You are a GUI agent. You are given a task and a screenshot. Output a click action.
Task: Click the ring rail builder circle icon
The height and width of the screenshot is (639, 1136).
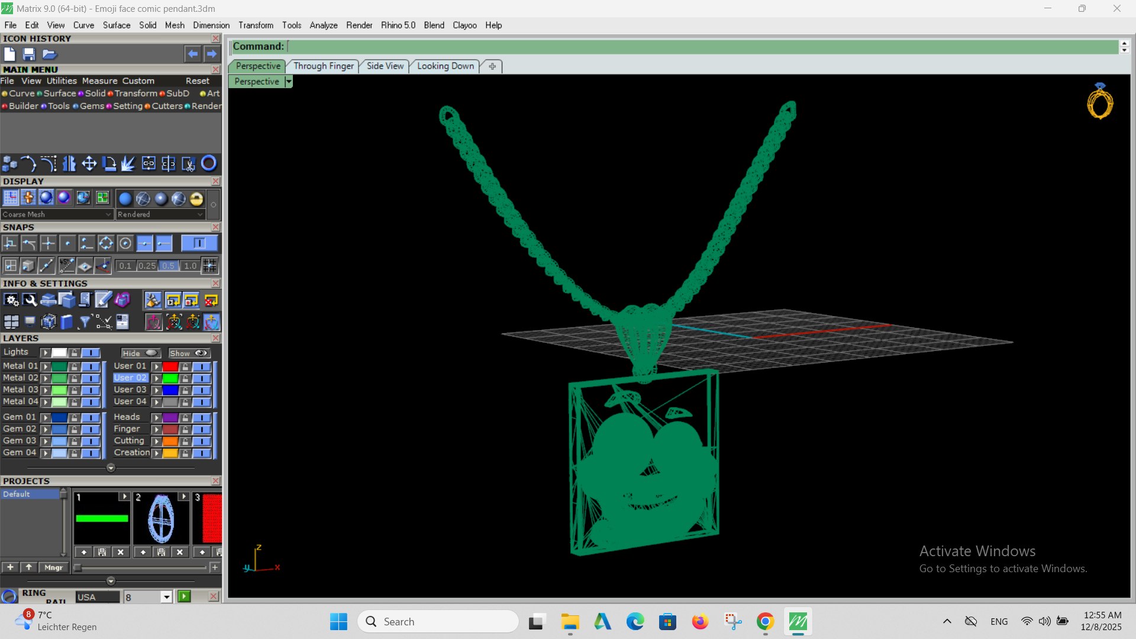click(9, 596)
